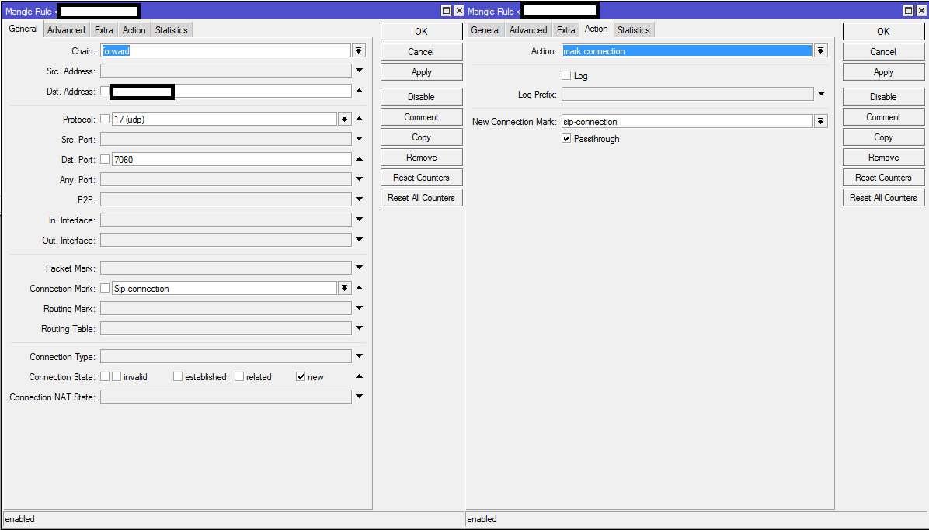Toggle the Connection Mark invert checkbox

105,289
